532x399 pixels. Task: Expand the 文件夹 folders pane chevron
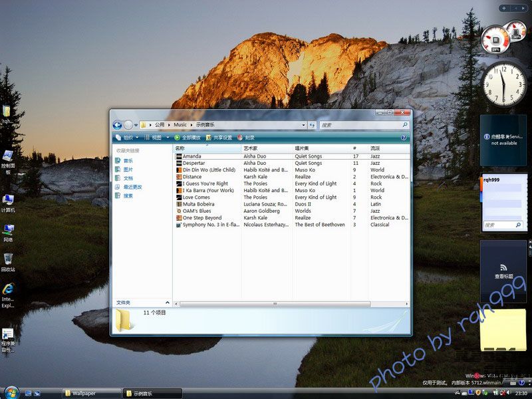168,303
